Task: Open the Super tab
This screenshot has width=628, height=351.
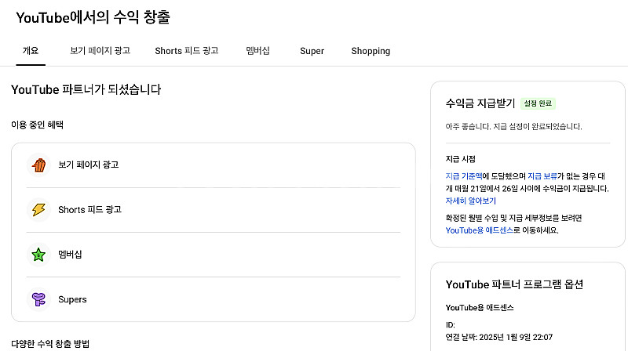Action: [312, 51]
